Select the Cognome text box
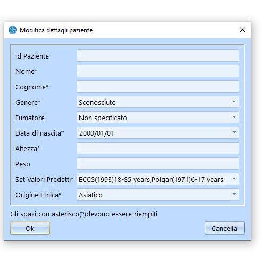Screen dimensions: 267x267 click(158, 87)
